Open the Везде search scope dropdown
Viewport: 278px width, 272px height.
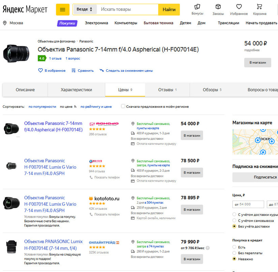pos(84,10)
